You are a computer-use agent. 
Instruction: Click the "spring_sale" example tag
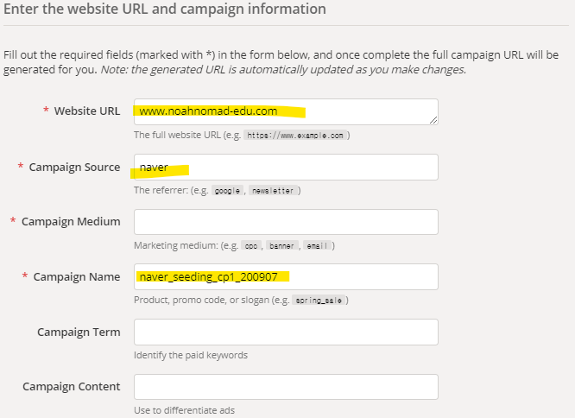click(x=319, y=301)
